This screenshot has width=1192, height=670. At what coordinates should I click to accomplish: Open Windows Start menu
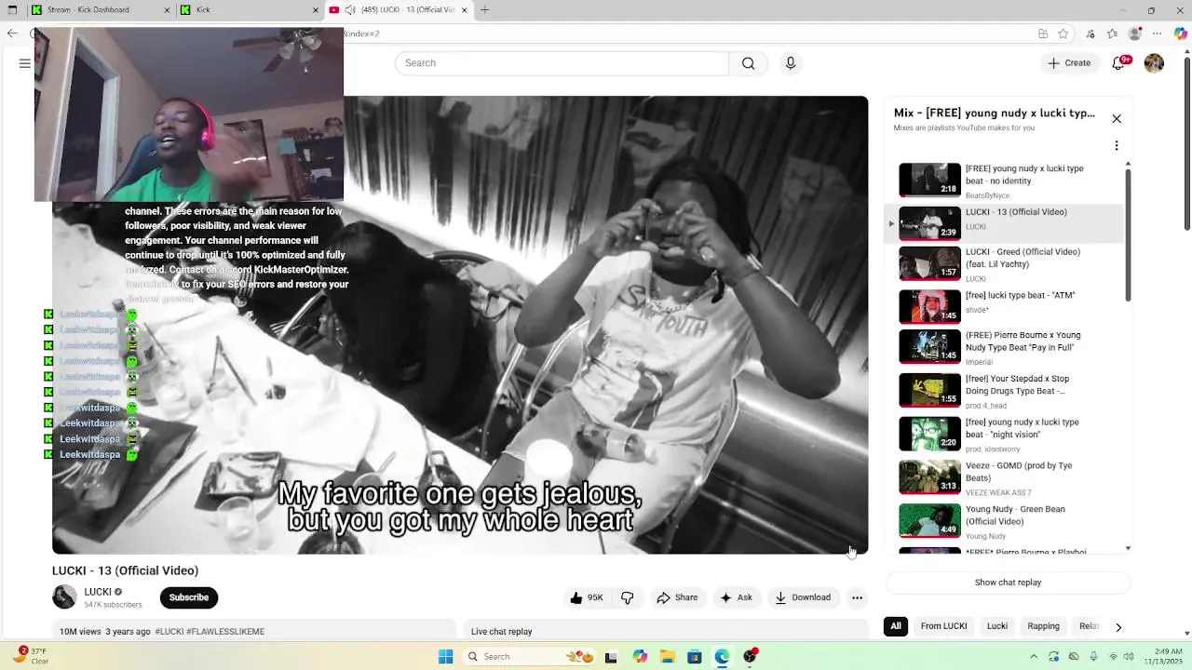coord(445,656)
